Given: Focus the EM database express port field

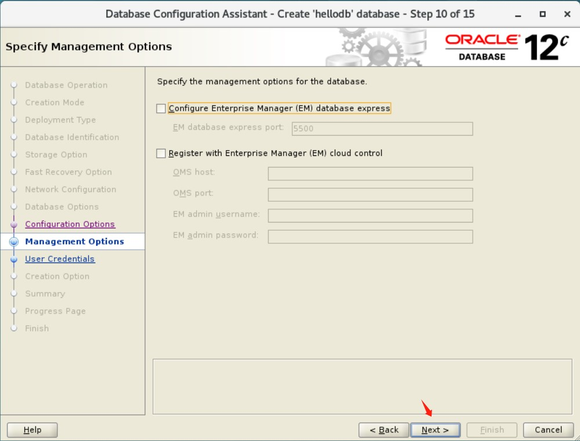Looking at the screenshot, I should 382,129.
